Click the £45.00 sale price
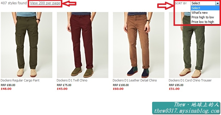Viewport: 221px width, 115px height. (62, 89)
